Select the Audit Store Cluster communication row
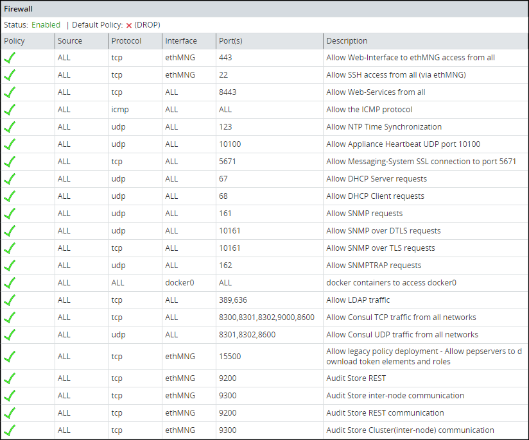529x440 pixels. click(410, 430)
